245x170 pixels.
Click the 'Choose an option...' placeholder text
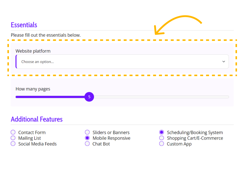click(x=37, y=62)
